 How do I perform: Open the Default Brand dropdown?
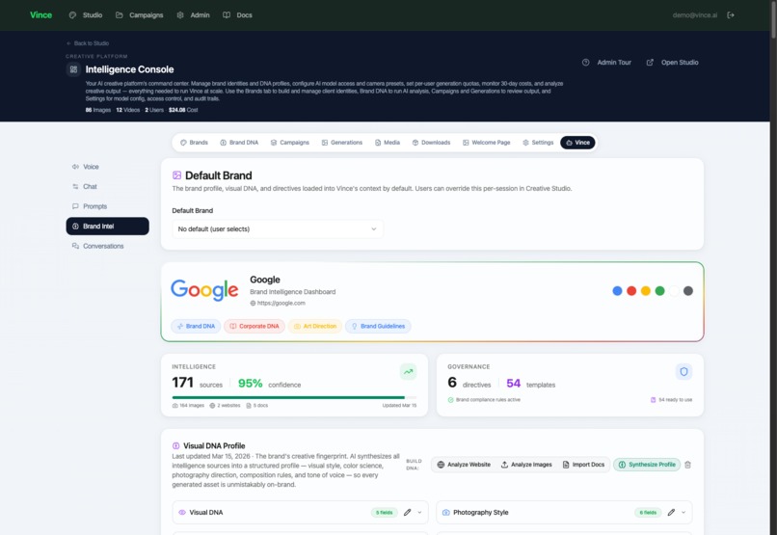coord(278,228)
